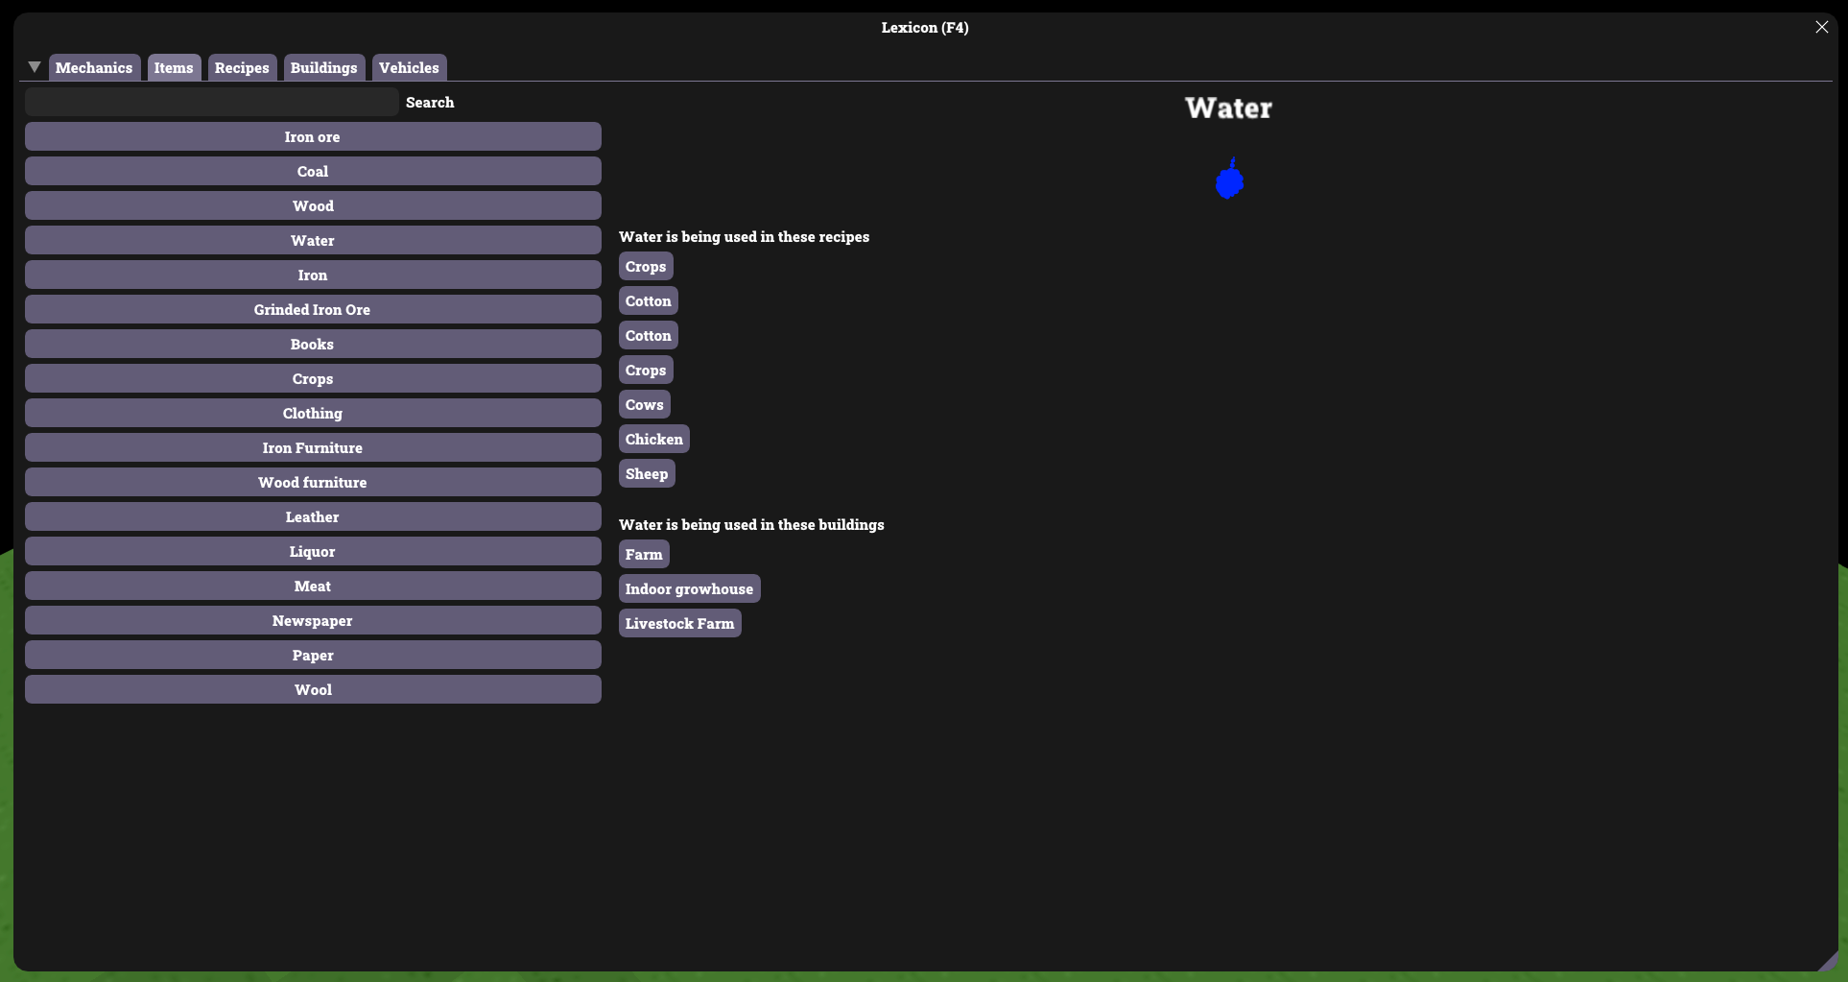Select Iron ore from the item list
Screen dimensions: 1848x982
[x=313, y=136]
